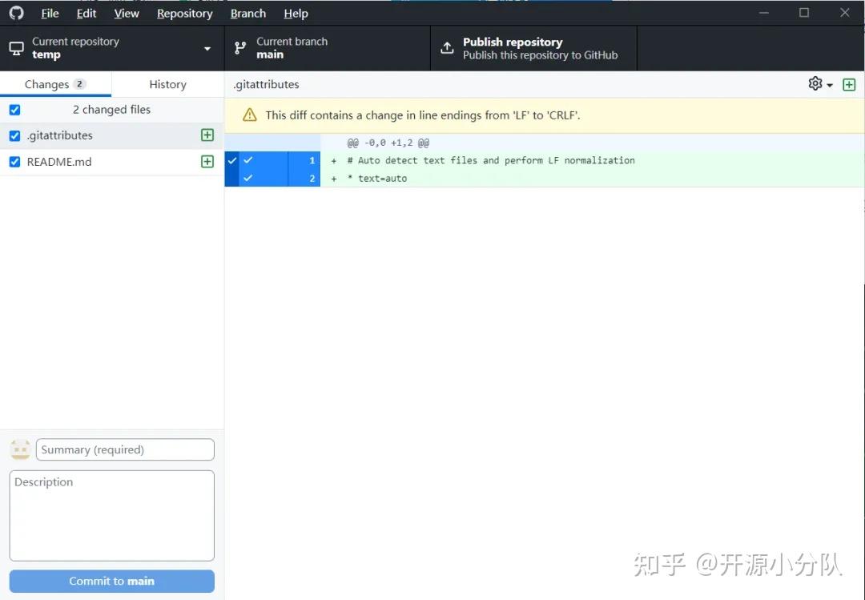Click the green plus icon beside .gitattributes
The height and width of the screenshot is (600, 865).
click(207, 135)
